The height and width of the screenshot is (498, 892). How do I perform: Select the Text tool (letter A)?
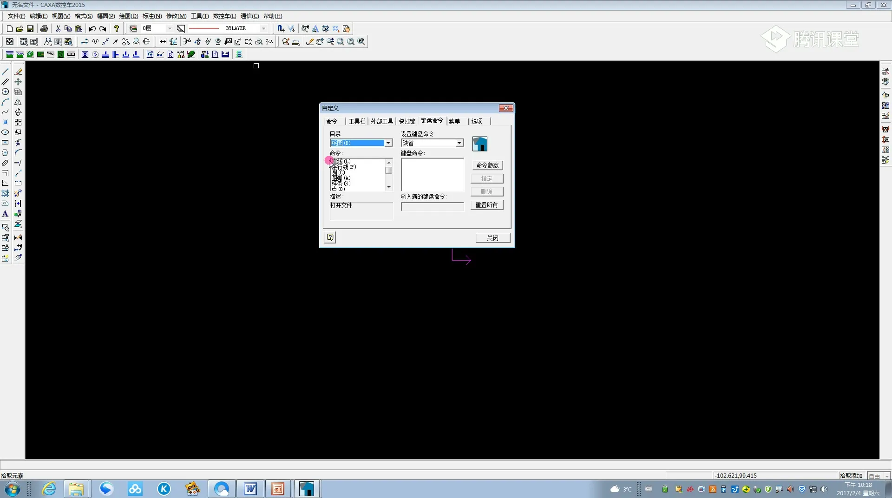click(x=5, y=214)
